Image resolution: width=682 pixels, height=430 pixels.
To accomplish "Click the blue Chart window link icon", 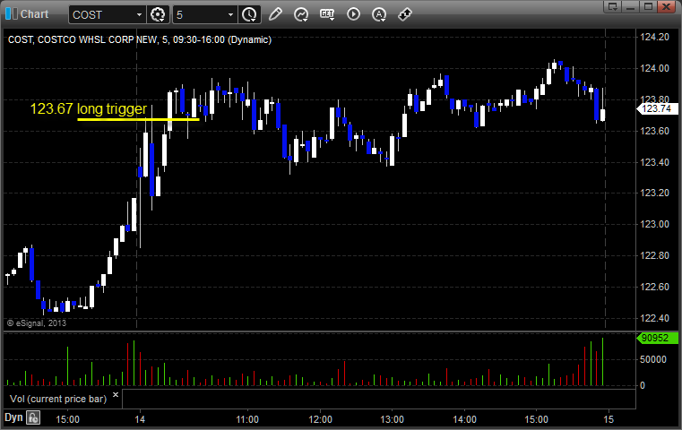I will coord(12,14).
